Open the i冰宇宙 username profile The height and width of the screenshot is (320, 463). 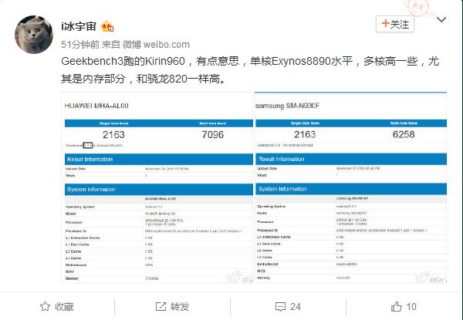[x=79, y=26]
